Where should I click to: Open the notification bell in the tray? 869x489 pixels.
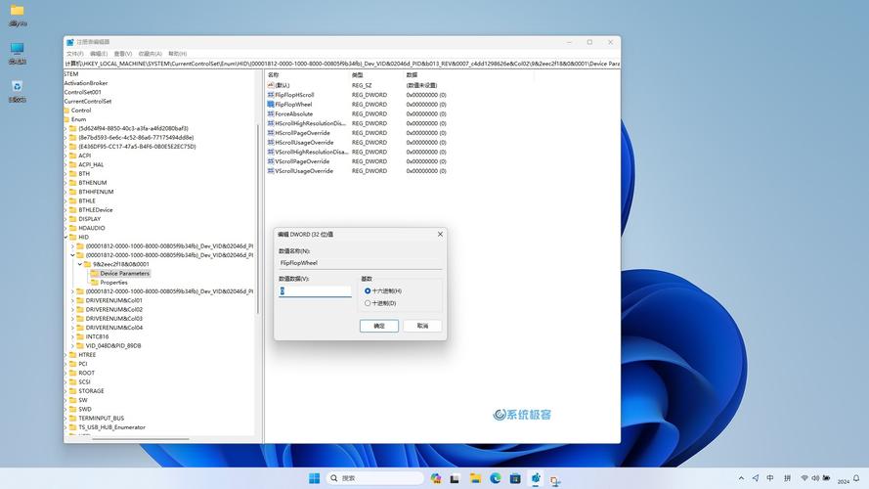point(856,478)
